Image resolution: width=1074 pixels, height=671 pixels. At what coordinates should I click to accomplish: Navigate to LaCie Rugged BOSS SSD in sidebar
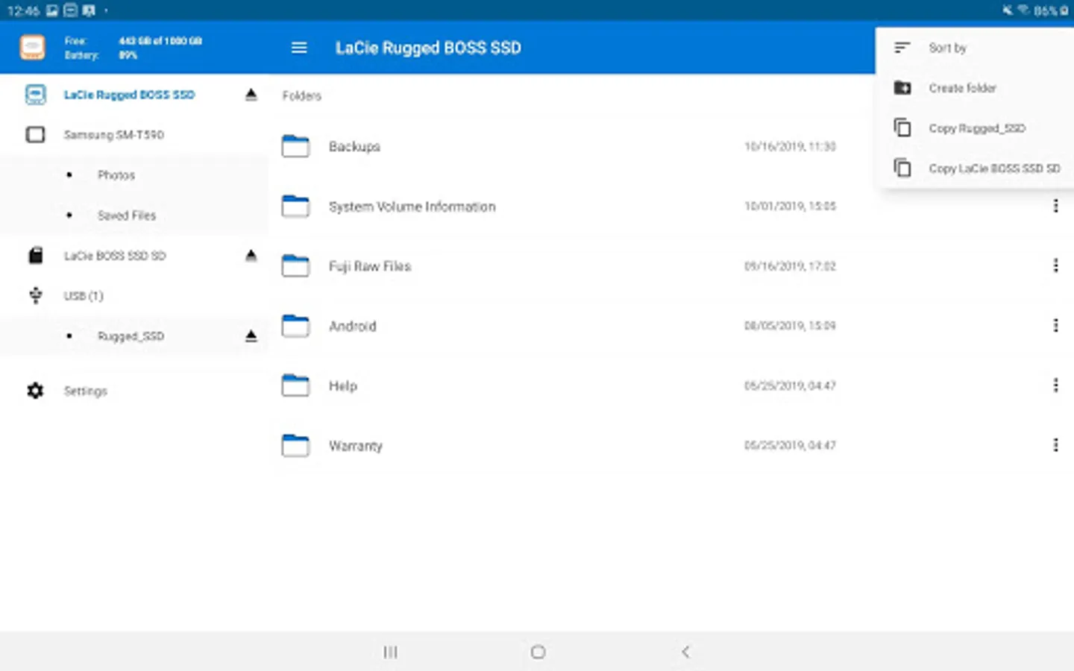coord(129,95)
